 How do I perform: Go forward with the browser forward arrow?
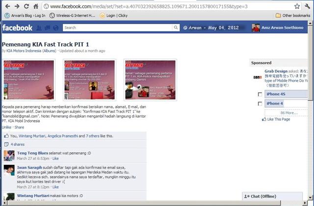pos(17,6)
